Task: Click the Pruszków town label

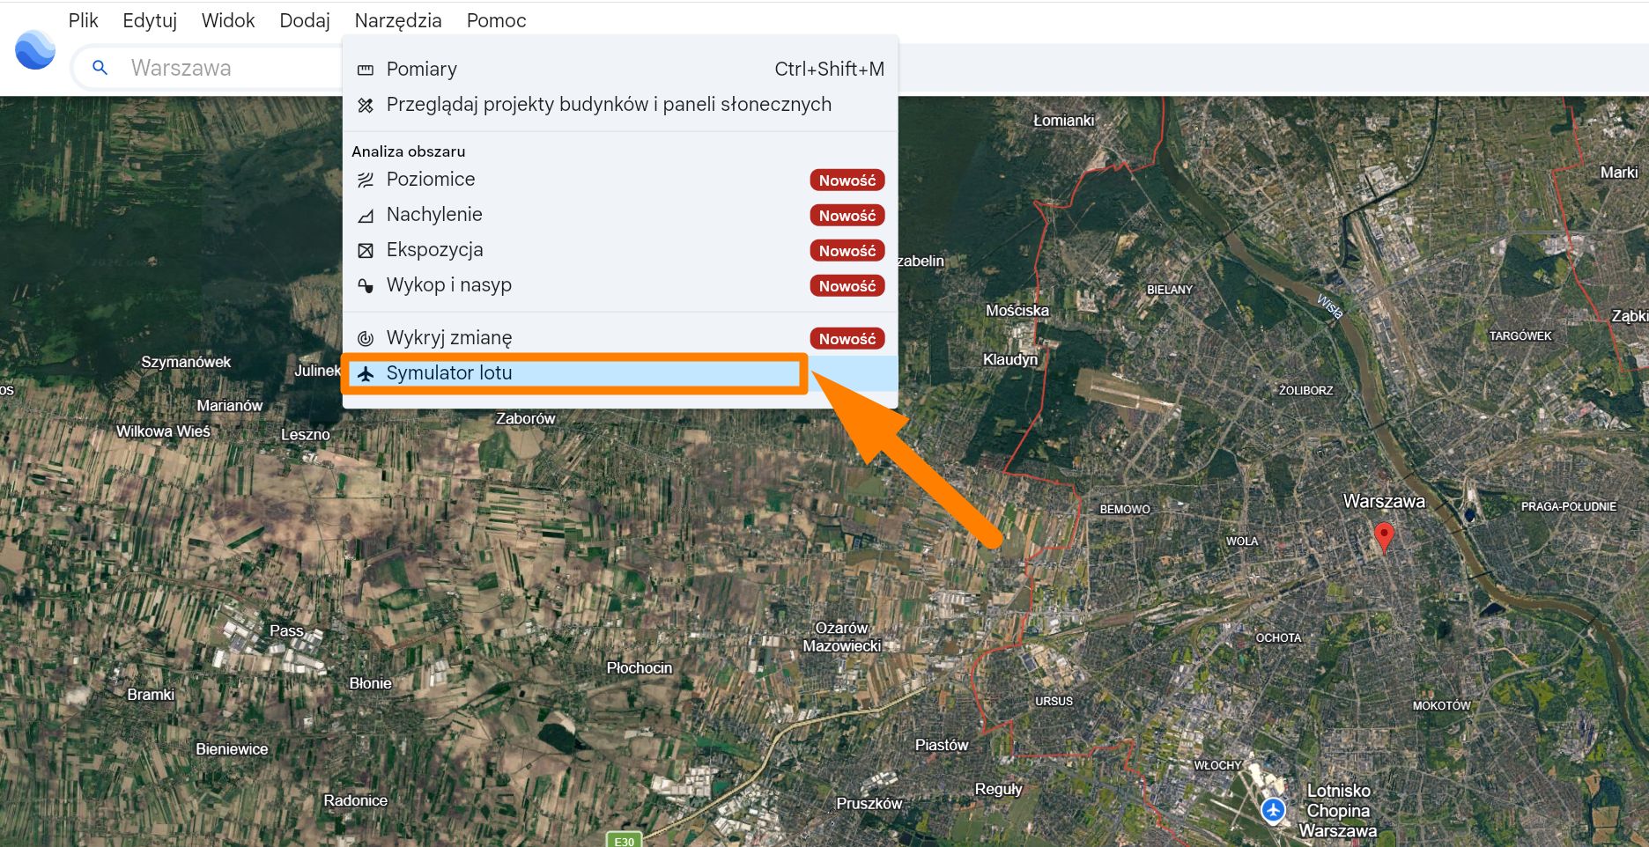Action: pyautogui.click(x=869, y=803)
